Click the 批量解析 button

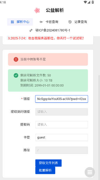click(x=45, y=170)
